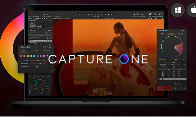
Task: Switch to the Skin Tone tab on left panel
Action: point(47,51)
